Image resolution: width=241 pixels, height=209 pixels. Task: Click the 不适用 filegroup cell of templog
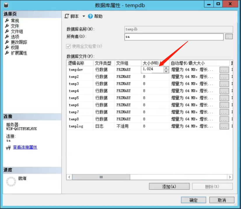point(128,126)
